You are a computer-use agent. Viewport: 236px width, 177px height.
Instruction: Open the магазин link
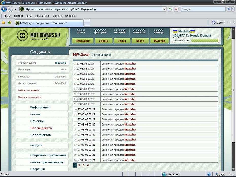coord(120,32)
